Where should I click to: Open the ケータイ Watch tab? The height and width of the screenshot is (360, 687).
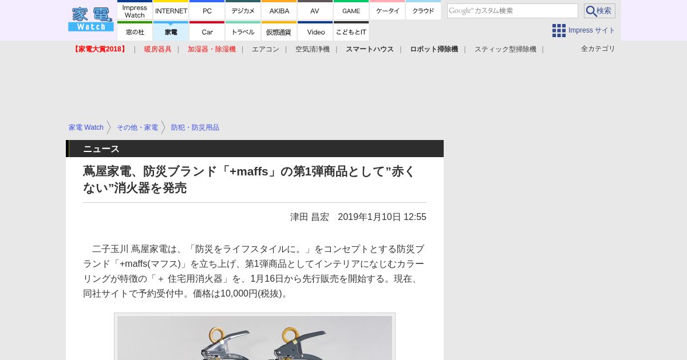[388, 10]
